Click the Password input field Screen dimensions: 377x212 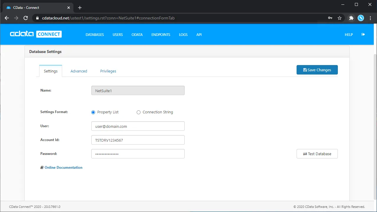click(x=138, y=154)
